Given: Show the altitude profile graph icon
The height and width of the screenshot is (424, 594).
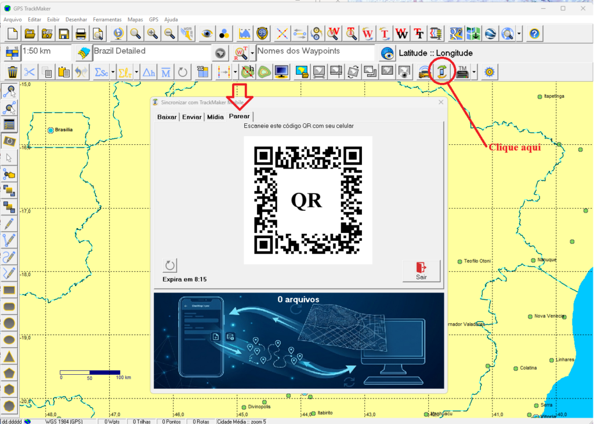Looking at the screenshot, I should pyautogui.click(x=245, y=34).
